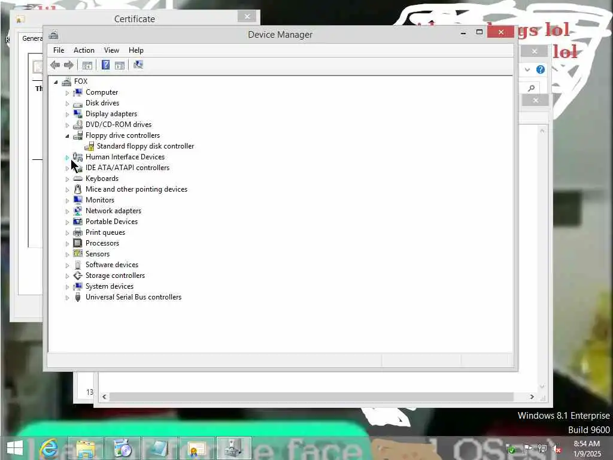Image resolution: width=613 pixels, height=460 pixels.
Task: Open File Explorer from the taskbar
Action: (x=86, y=448)
